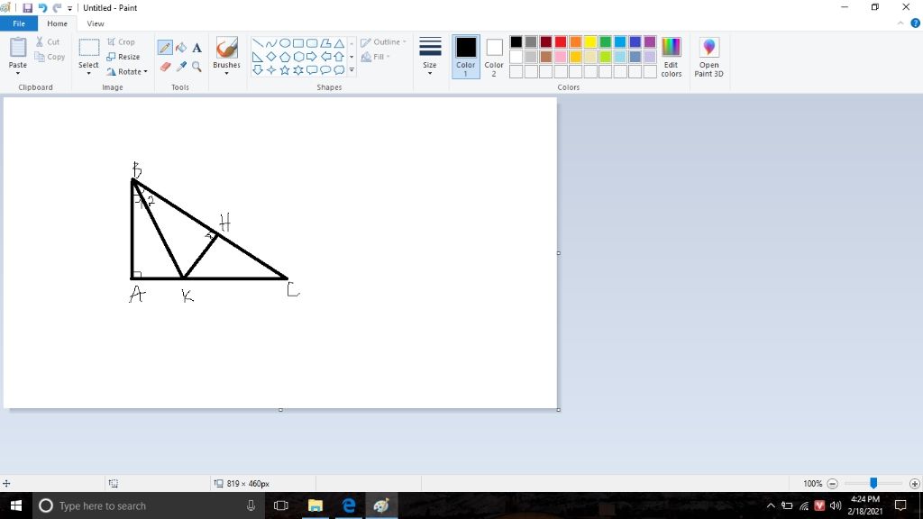This screenshot has height=519, width=923.
Task: Choose the Triangle shape
Action: (x=339, y=43)
